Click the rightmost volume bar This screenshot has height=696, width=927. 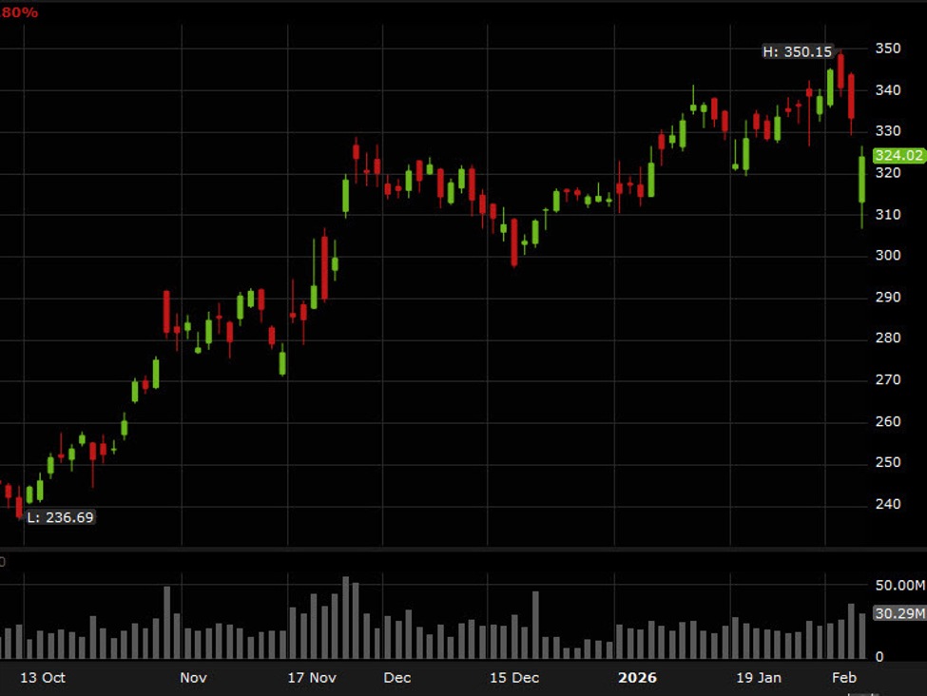(862, 636)
